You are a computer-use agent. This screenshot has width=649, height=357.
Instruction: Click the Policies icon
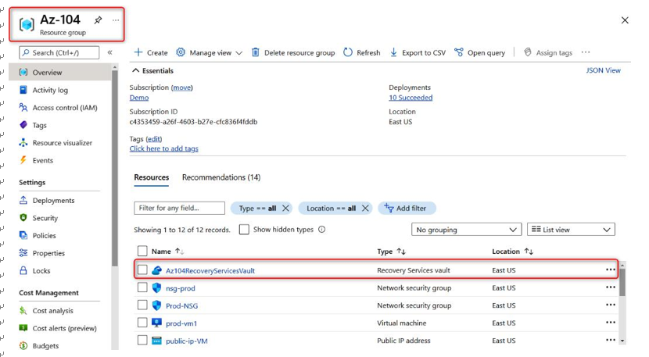(23, 235)
